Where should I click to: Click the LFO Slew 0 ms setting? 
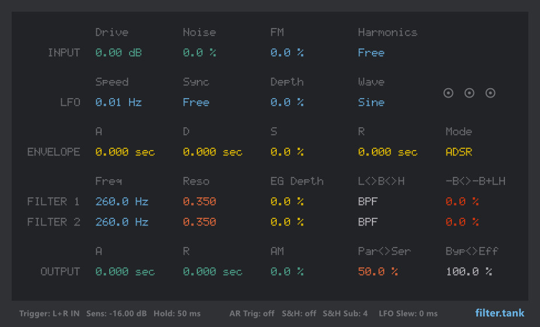408,314
